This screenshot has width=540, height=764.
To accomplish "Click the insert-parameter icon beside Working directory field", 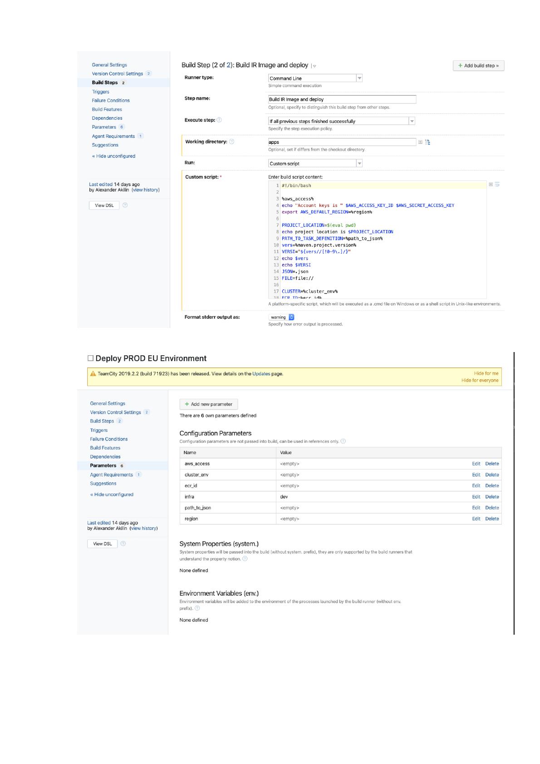I will 420,142.
